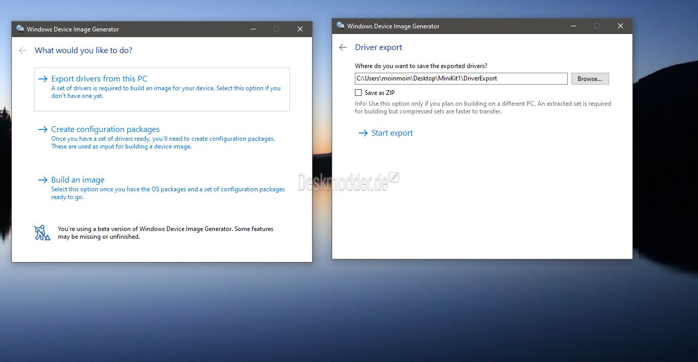Enable the Save as ZIP checkbox
This screenshot has height=362, width=698.
click(358, 93)
